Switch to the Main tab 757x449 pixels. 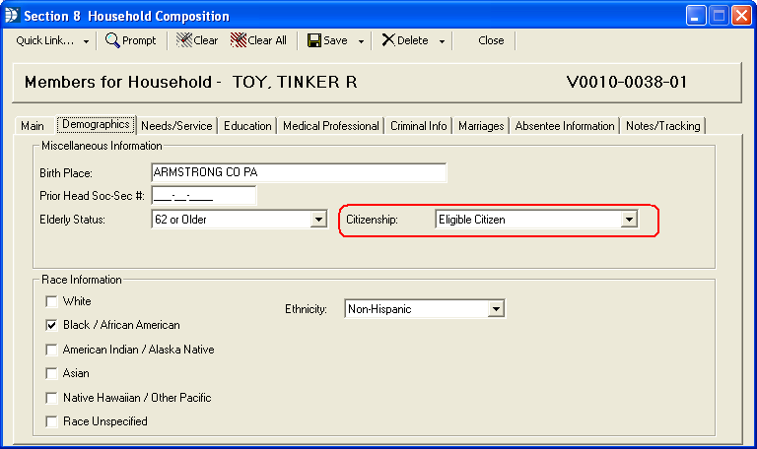click(x=33, y=126)
